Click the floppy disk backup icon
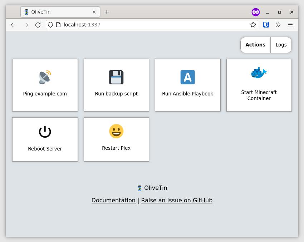This screenshot has height=242, width=304. point(116,77)
